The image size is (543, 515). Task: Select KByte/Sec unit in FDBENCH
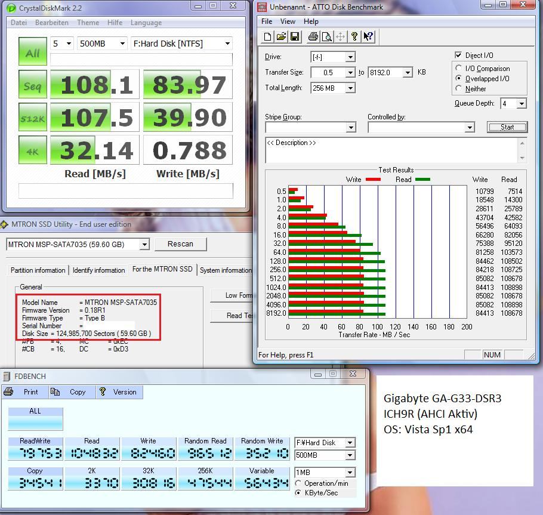click(x=298, y=492)
